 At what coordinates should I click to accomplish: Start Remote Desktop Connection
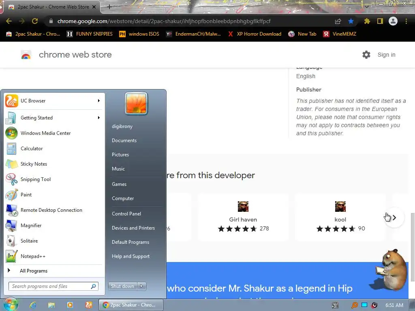tap(54, 210)
